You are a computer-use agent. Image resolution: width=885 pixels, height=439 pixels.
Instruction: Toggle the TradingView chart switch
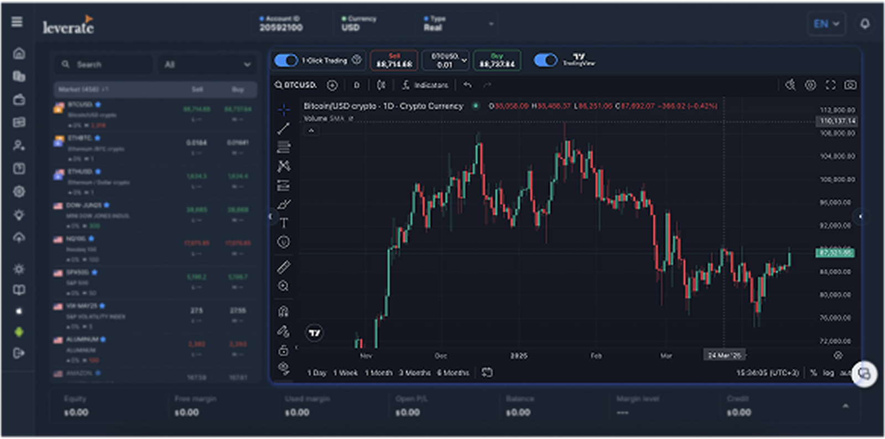click(545, 60)
